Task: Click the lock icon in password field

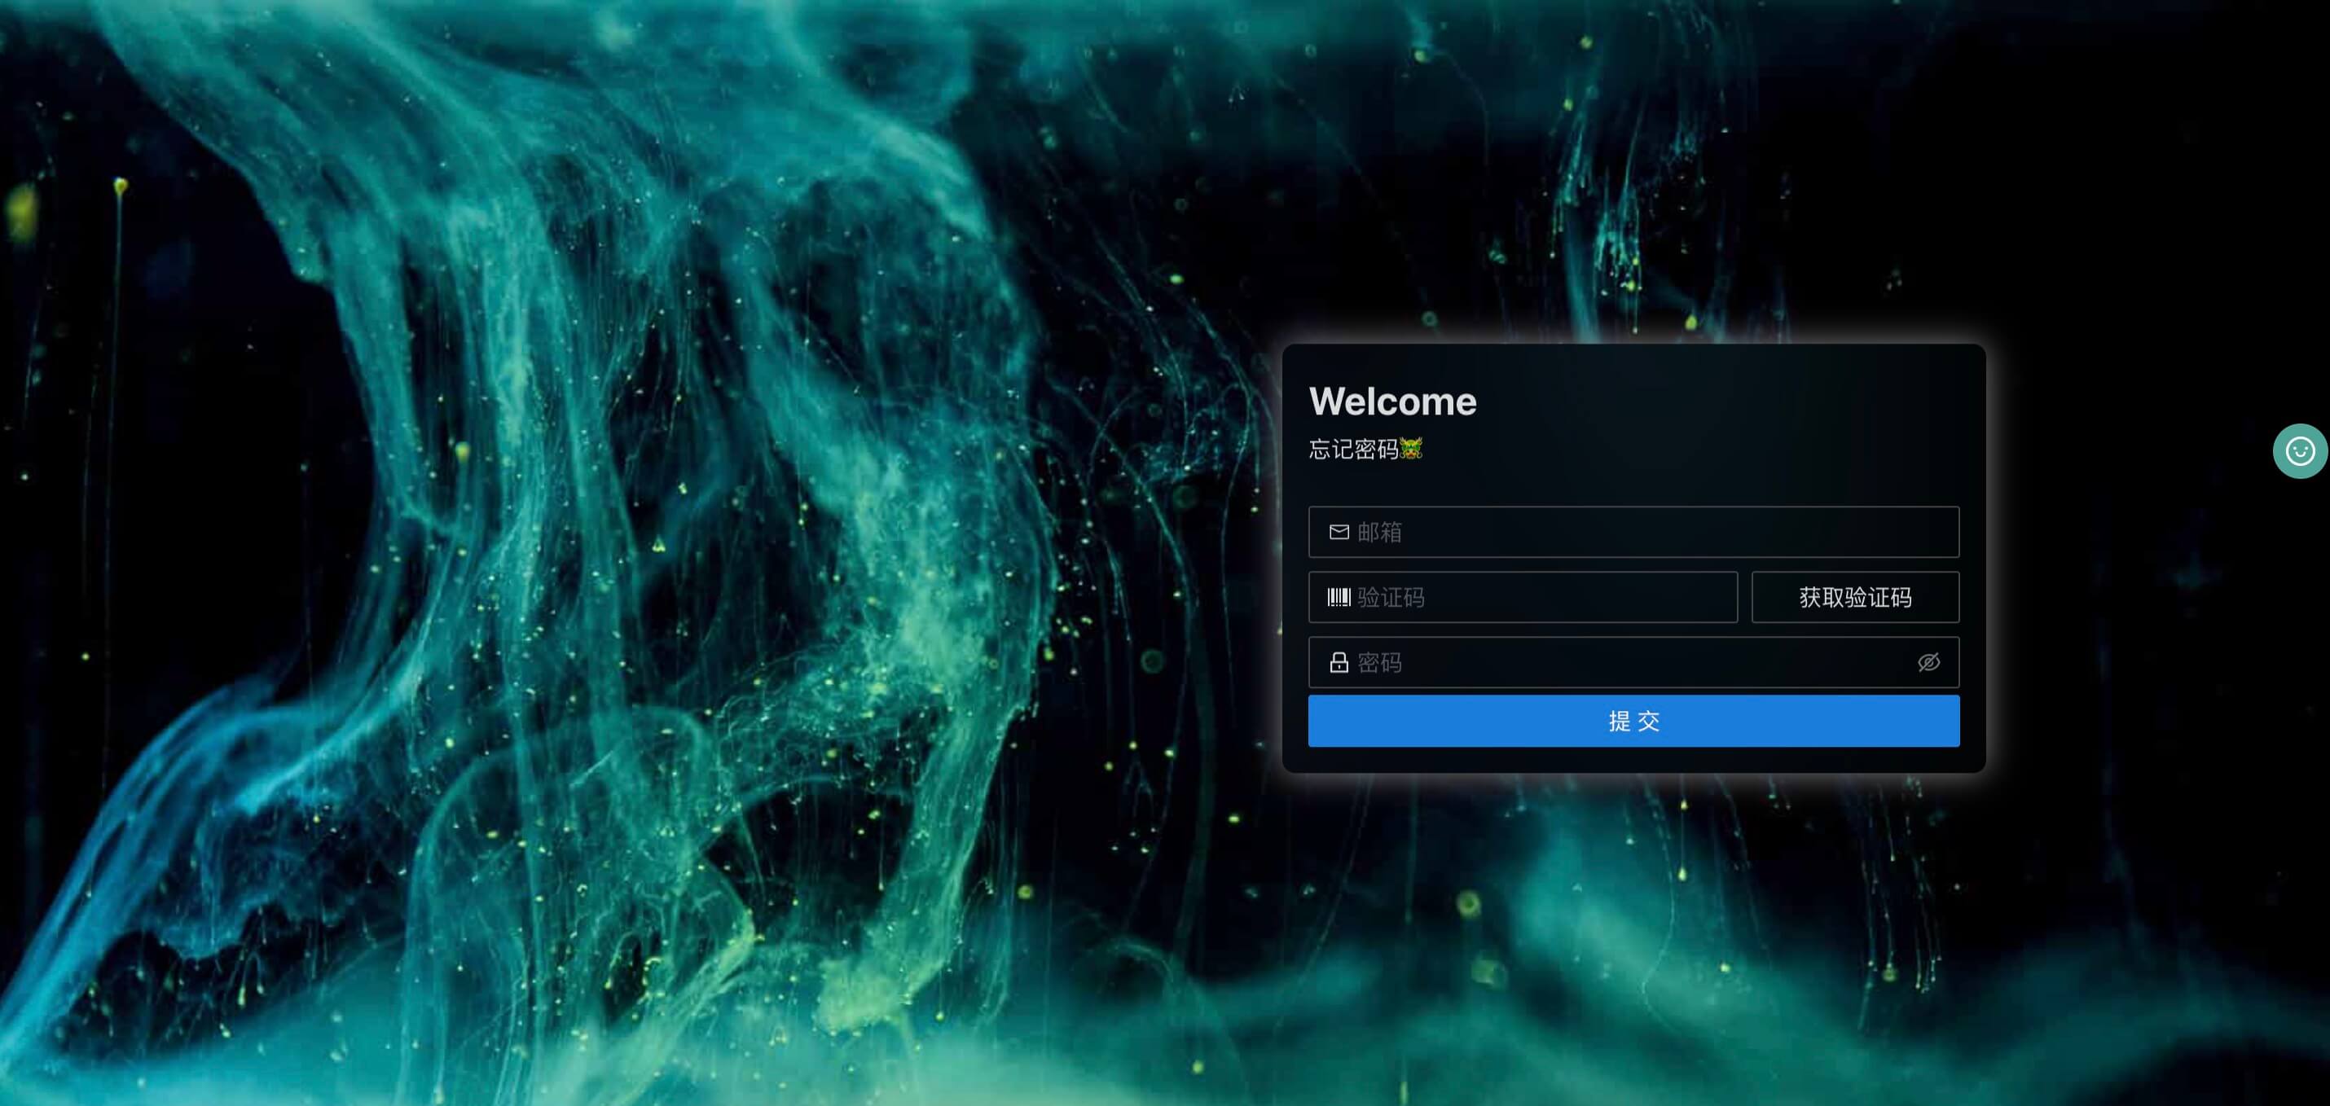Action: pos(1339,662)
